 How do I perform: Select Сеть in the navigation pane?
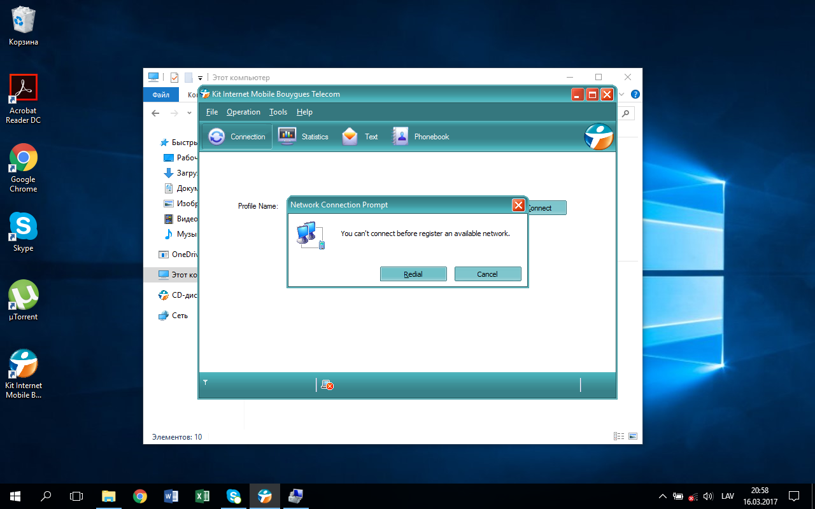click(180, 316)
